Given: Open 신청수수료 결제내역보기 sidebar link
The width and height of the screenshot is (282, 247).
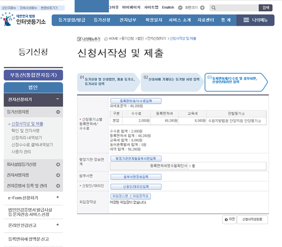Looking at the screenshot, I should tap(32, 144).
